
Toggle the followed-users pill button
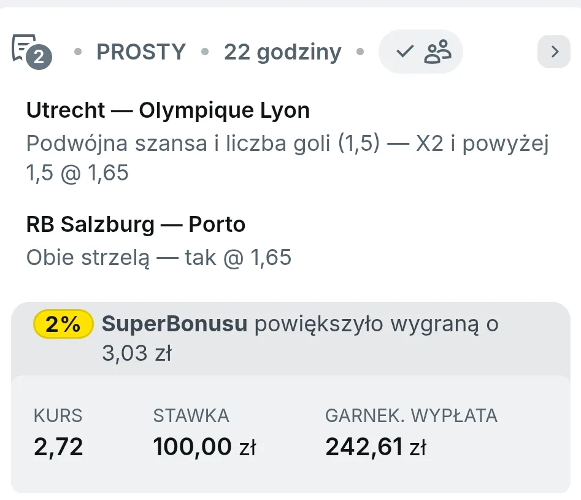(420, 51)
